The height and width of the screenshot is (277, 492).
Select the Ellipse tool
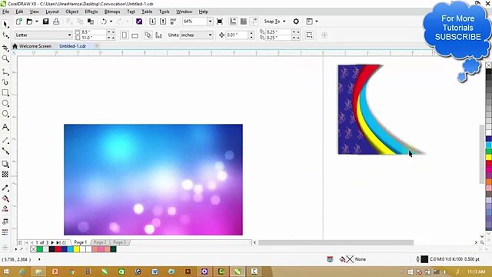(x=5, y=103)
